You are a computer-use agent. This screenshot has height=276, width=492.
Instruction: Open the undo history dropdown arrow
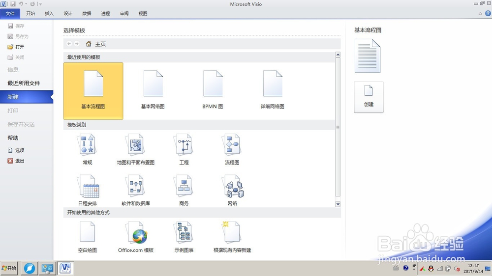coord(26,4)
